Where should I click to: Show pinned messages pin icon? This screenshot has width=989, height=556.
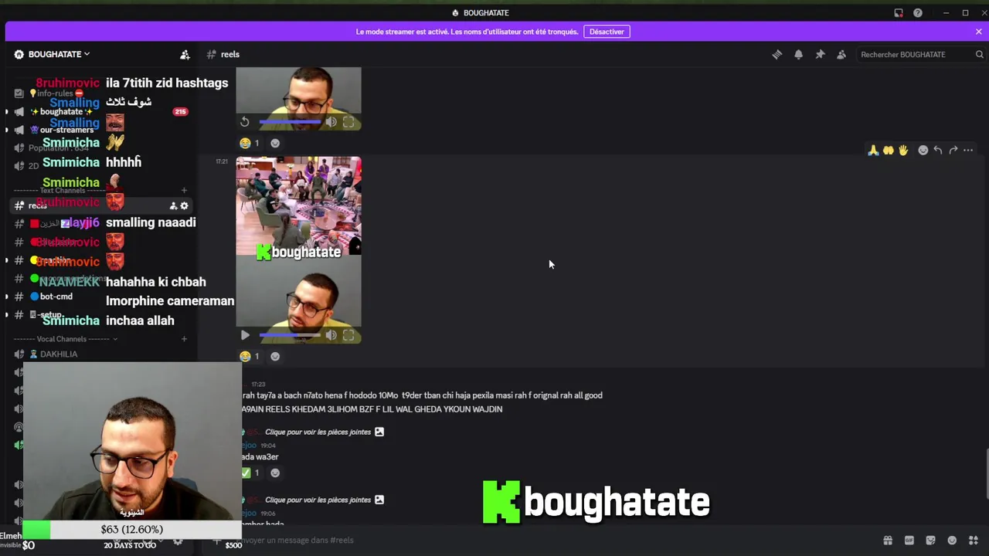(x=820, y=55)
